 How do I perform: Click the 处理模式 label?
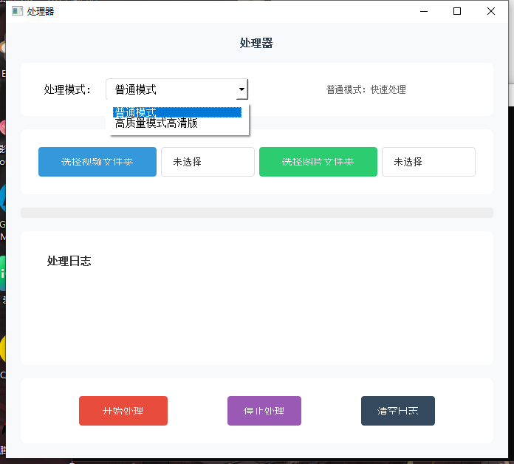coord(67,89)
